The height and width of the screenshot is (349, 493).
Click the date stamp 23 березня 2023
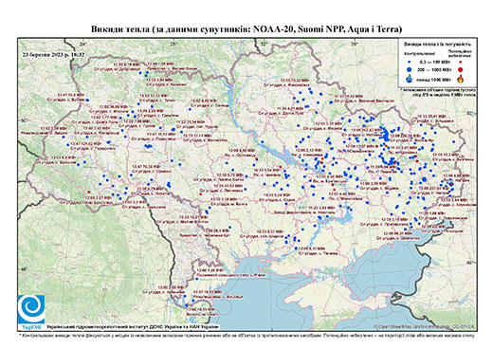point(53,54)
